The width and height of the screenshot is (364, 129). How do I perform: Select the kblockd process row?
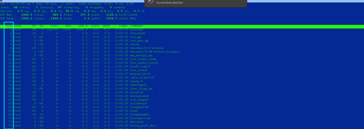tap(182, 122)
